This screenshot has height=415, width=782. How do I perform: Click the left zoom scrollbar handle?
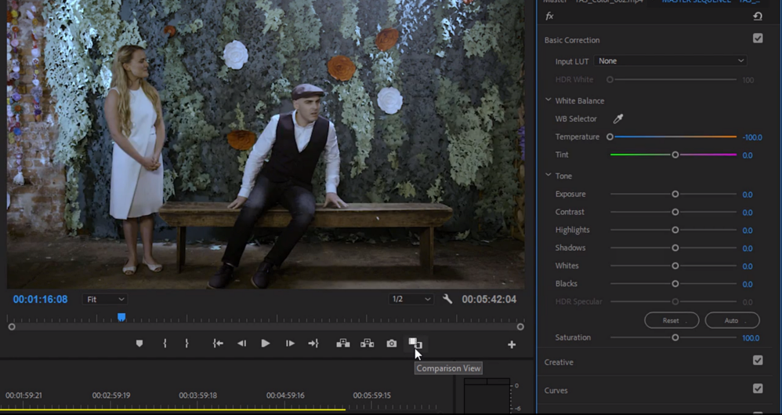[12, 326]
